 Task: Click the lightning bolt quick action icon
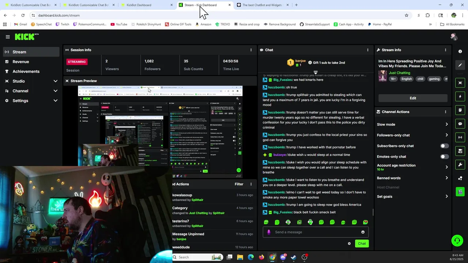coord(460,96)
